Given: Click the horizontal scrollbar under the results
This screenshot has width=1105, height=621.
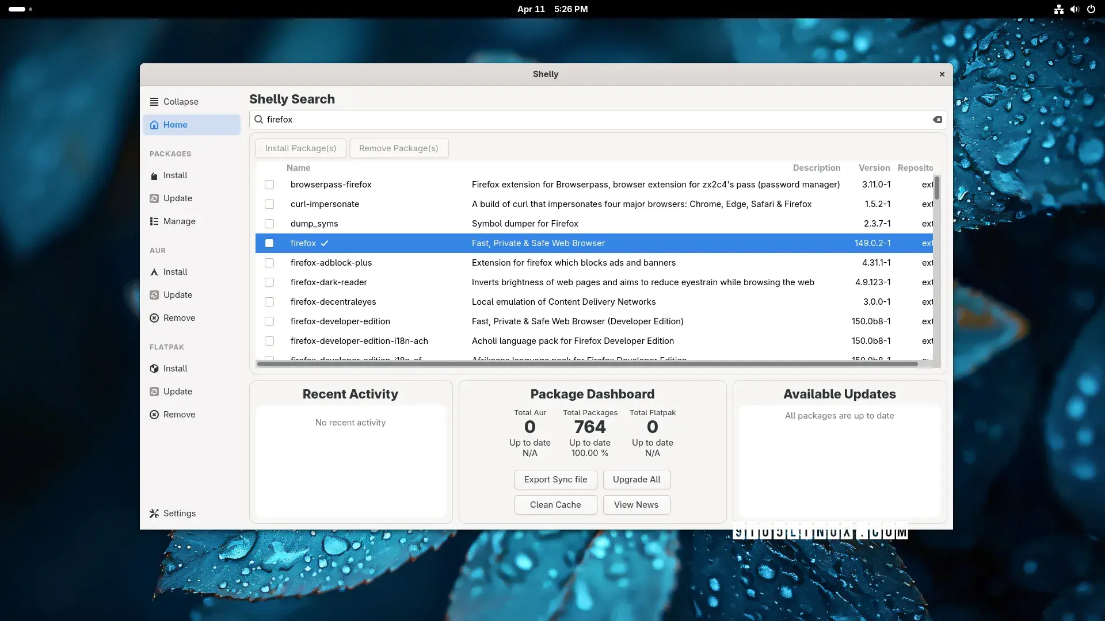Looking at the screenshot, I should coord(587,364).
